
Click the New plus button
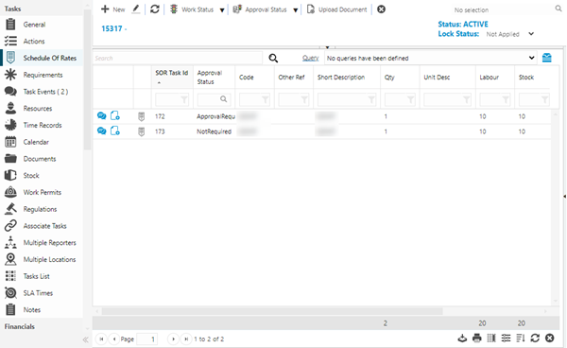(112, 9)
